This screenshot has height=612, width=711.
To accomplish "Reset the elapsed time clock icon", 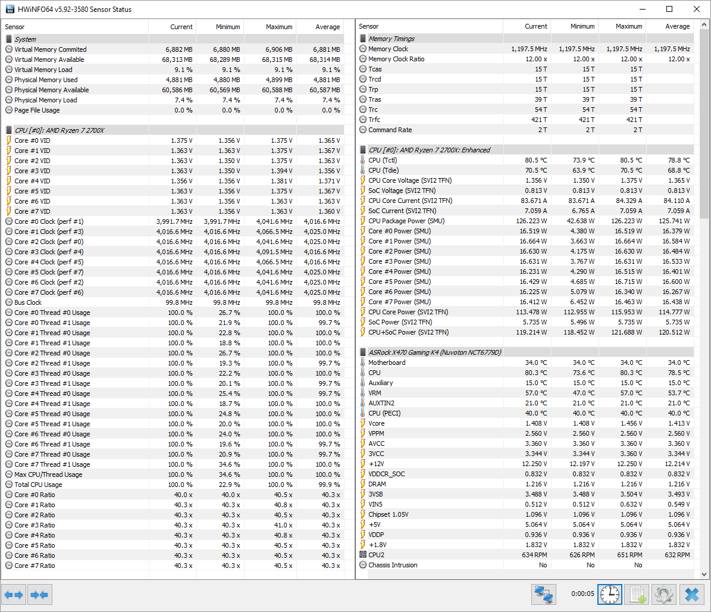I will (x=610, y=594).
